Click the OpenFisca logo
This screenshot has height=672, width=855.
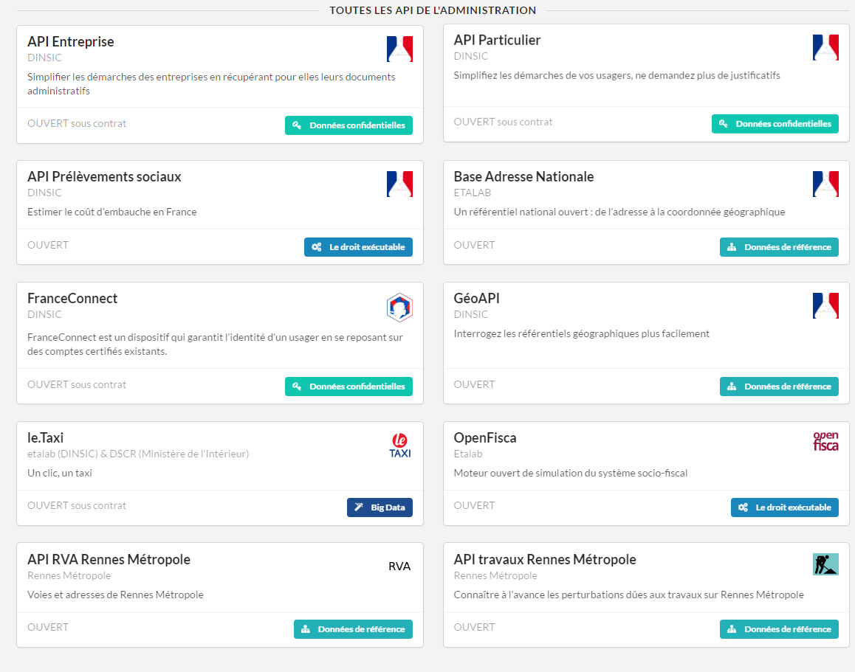pyautogui.click(x=825, y=441)
